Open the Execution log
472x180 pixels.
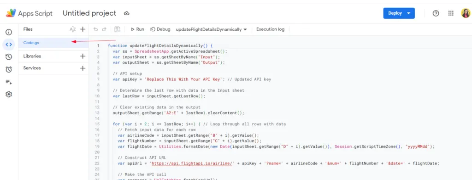click(270, 29)
